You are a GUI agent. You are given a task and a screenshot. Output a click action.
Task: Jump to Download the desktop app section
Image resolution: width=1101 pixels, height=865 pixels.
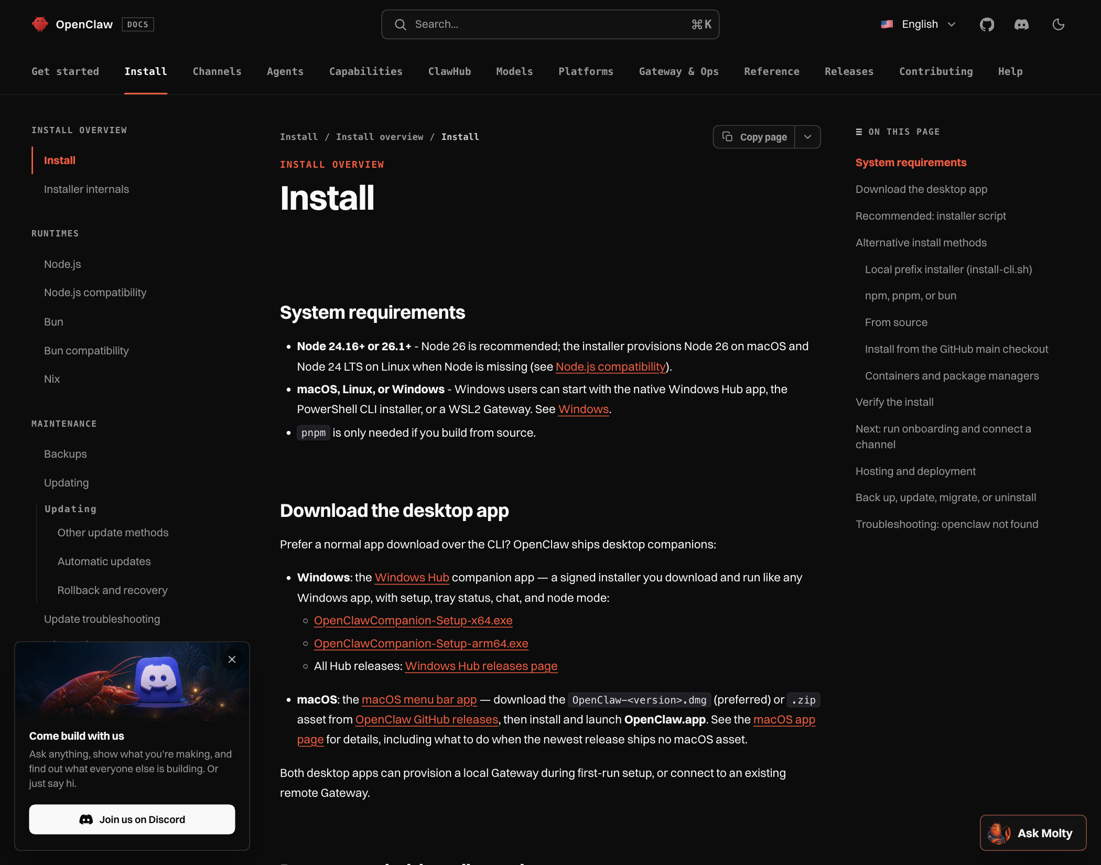921,189
